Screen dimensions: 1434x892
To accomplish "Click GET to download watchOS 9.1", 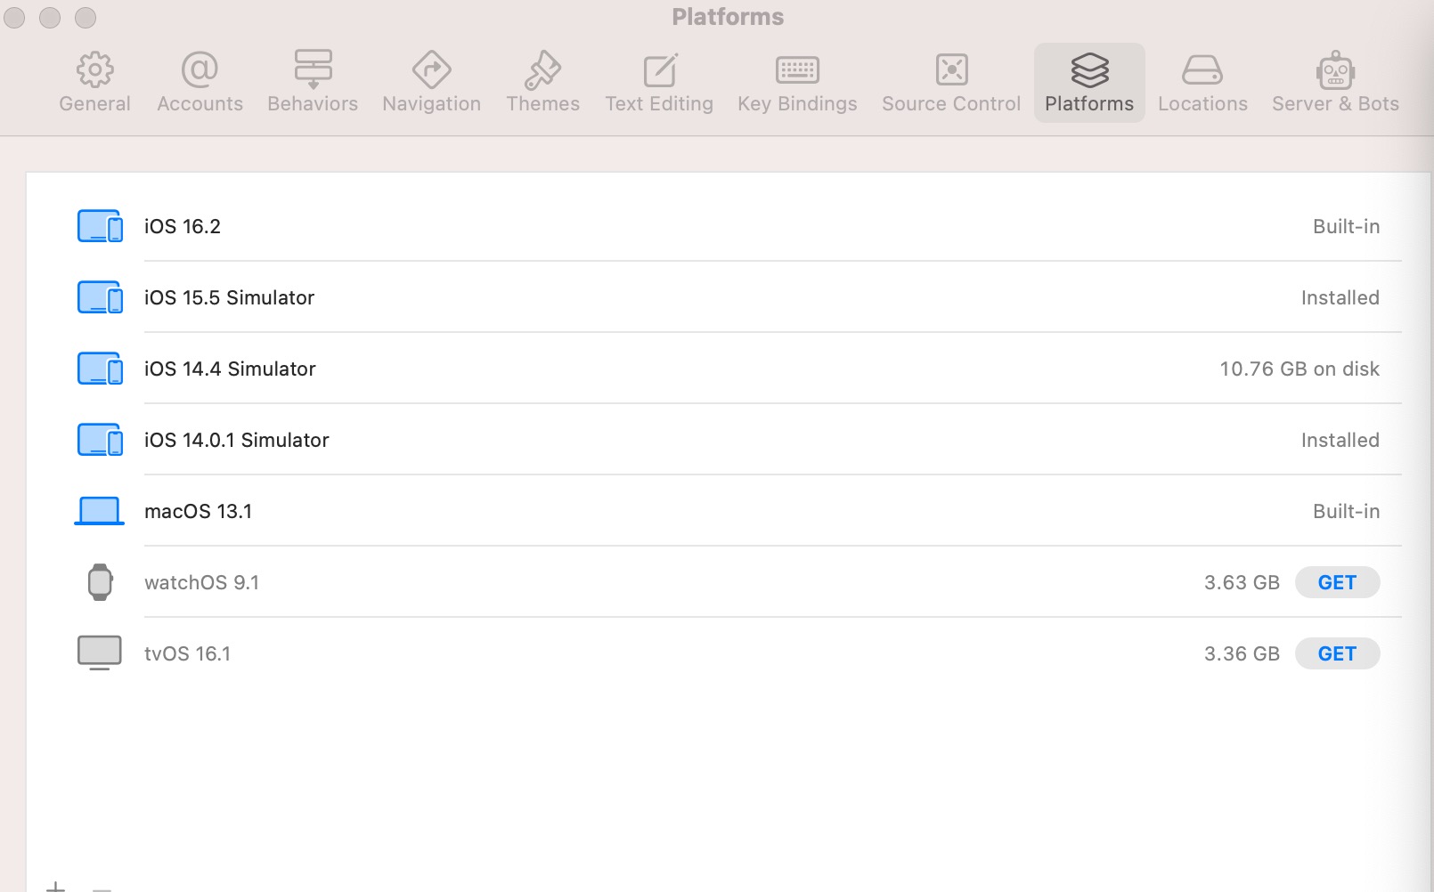I will pyautogui.click(x=1337, y=582).
